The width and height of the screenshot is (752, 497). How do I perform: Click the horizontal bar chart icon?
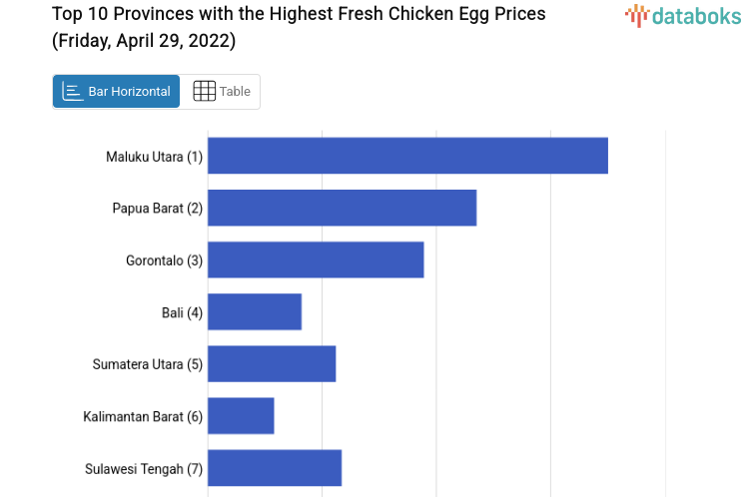click(x=72, y=92)
